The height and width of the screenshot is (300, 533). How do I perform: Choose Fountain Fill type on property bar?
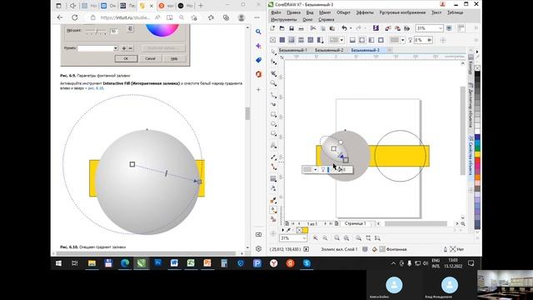click(291, 40)
